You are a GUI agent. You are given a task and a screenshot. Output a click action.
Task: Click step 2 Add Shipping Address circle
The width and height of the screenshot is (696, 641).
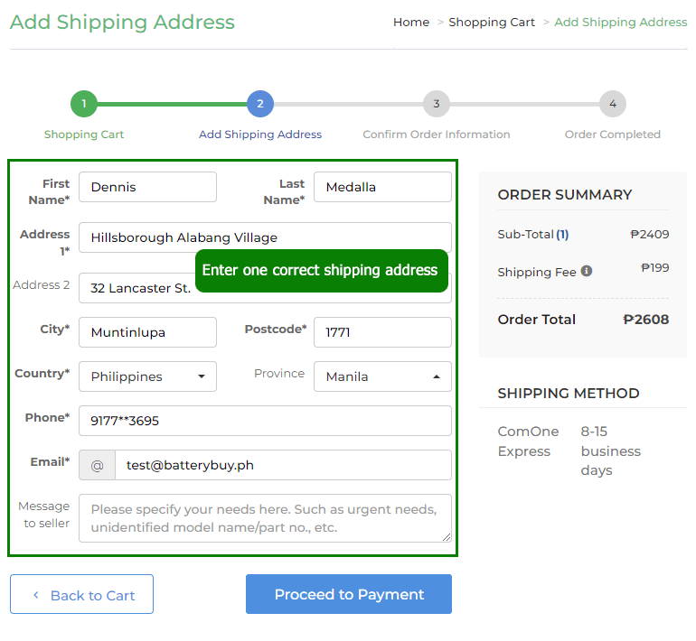pos(260,104)
